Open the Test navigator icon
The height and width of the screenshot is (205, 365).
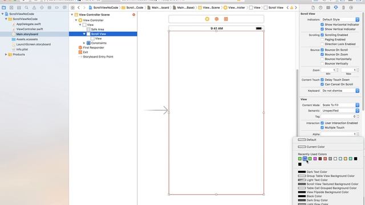(42, 7)
